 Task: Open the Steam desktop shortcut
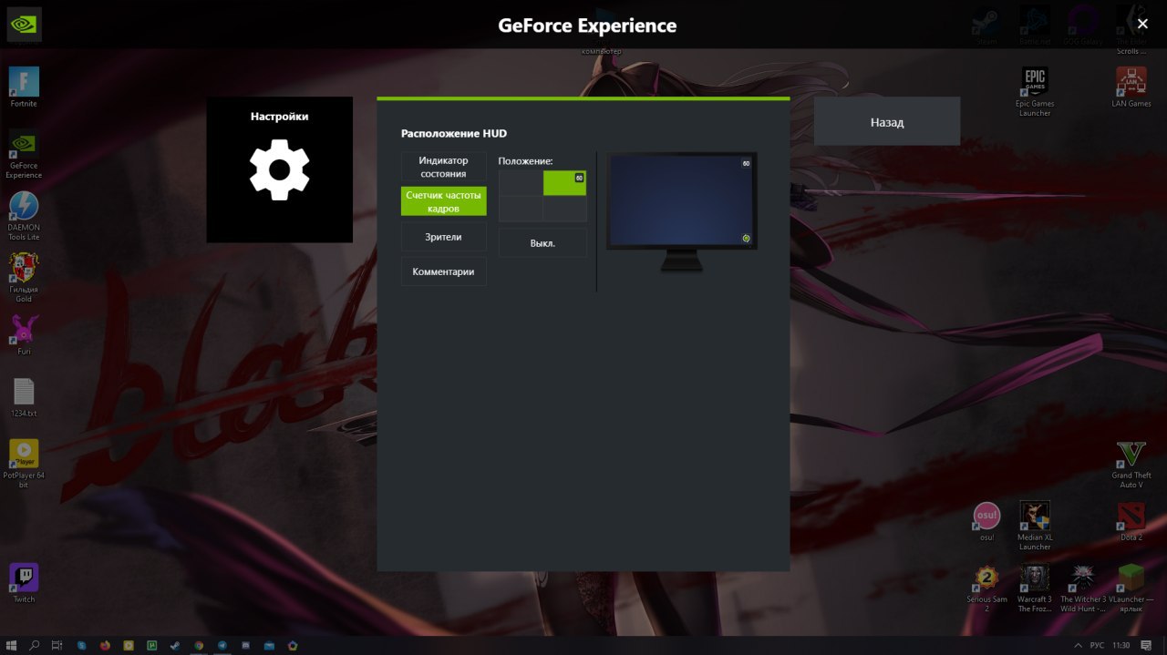point(986,26)
